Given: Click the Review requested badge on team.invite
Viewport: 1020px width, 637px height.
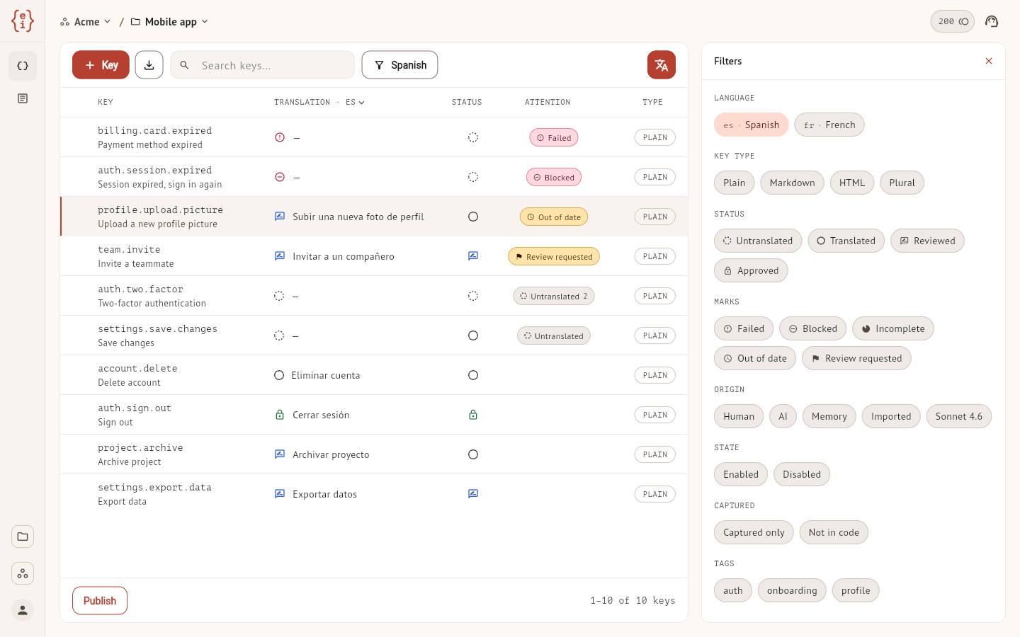Looking at the screenshot, I should point(554,257).
